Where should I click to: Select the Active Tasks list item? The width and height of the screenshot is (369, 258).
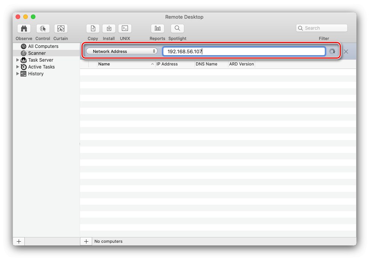[46, 67]
